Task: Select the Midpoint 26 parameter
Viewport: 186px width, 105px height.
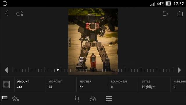Action: [61, 84]
